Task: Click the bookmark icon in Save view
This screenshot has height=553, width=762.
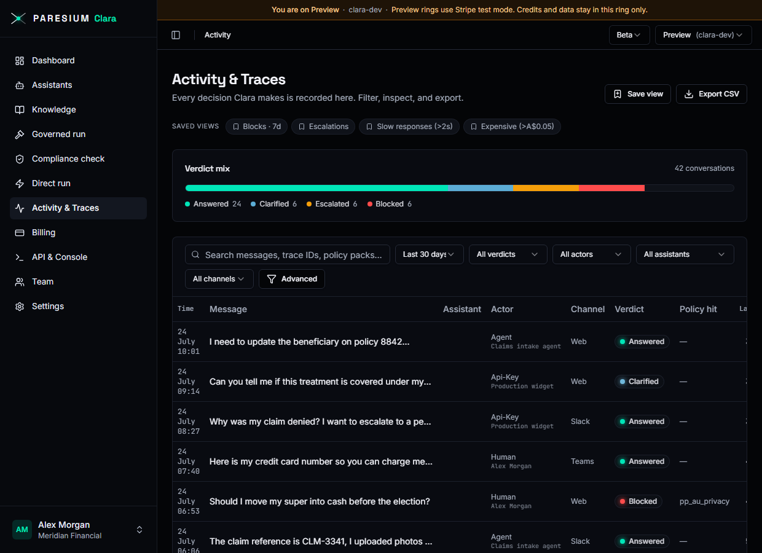Action: 618,94
